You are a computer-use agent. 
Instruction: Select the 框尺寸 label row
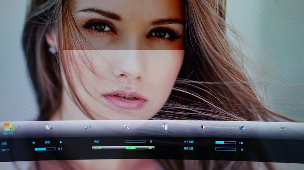click(5, 150)
